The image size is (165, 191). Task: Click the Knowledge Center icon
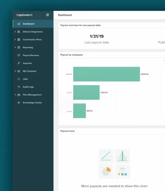19,103
